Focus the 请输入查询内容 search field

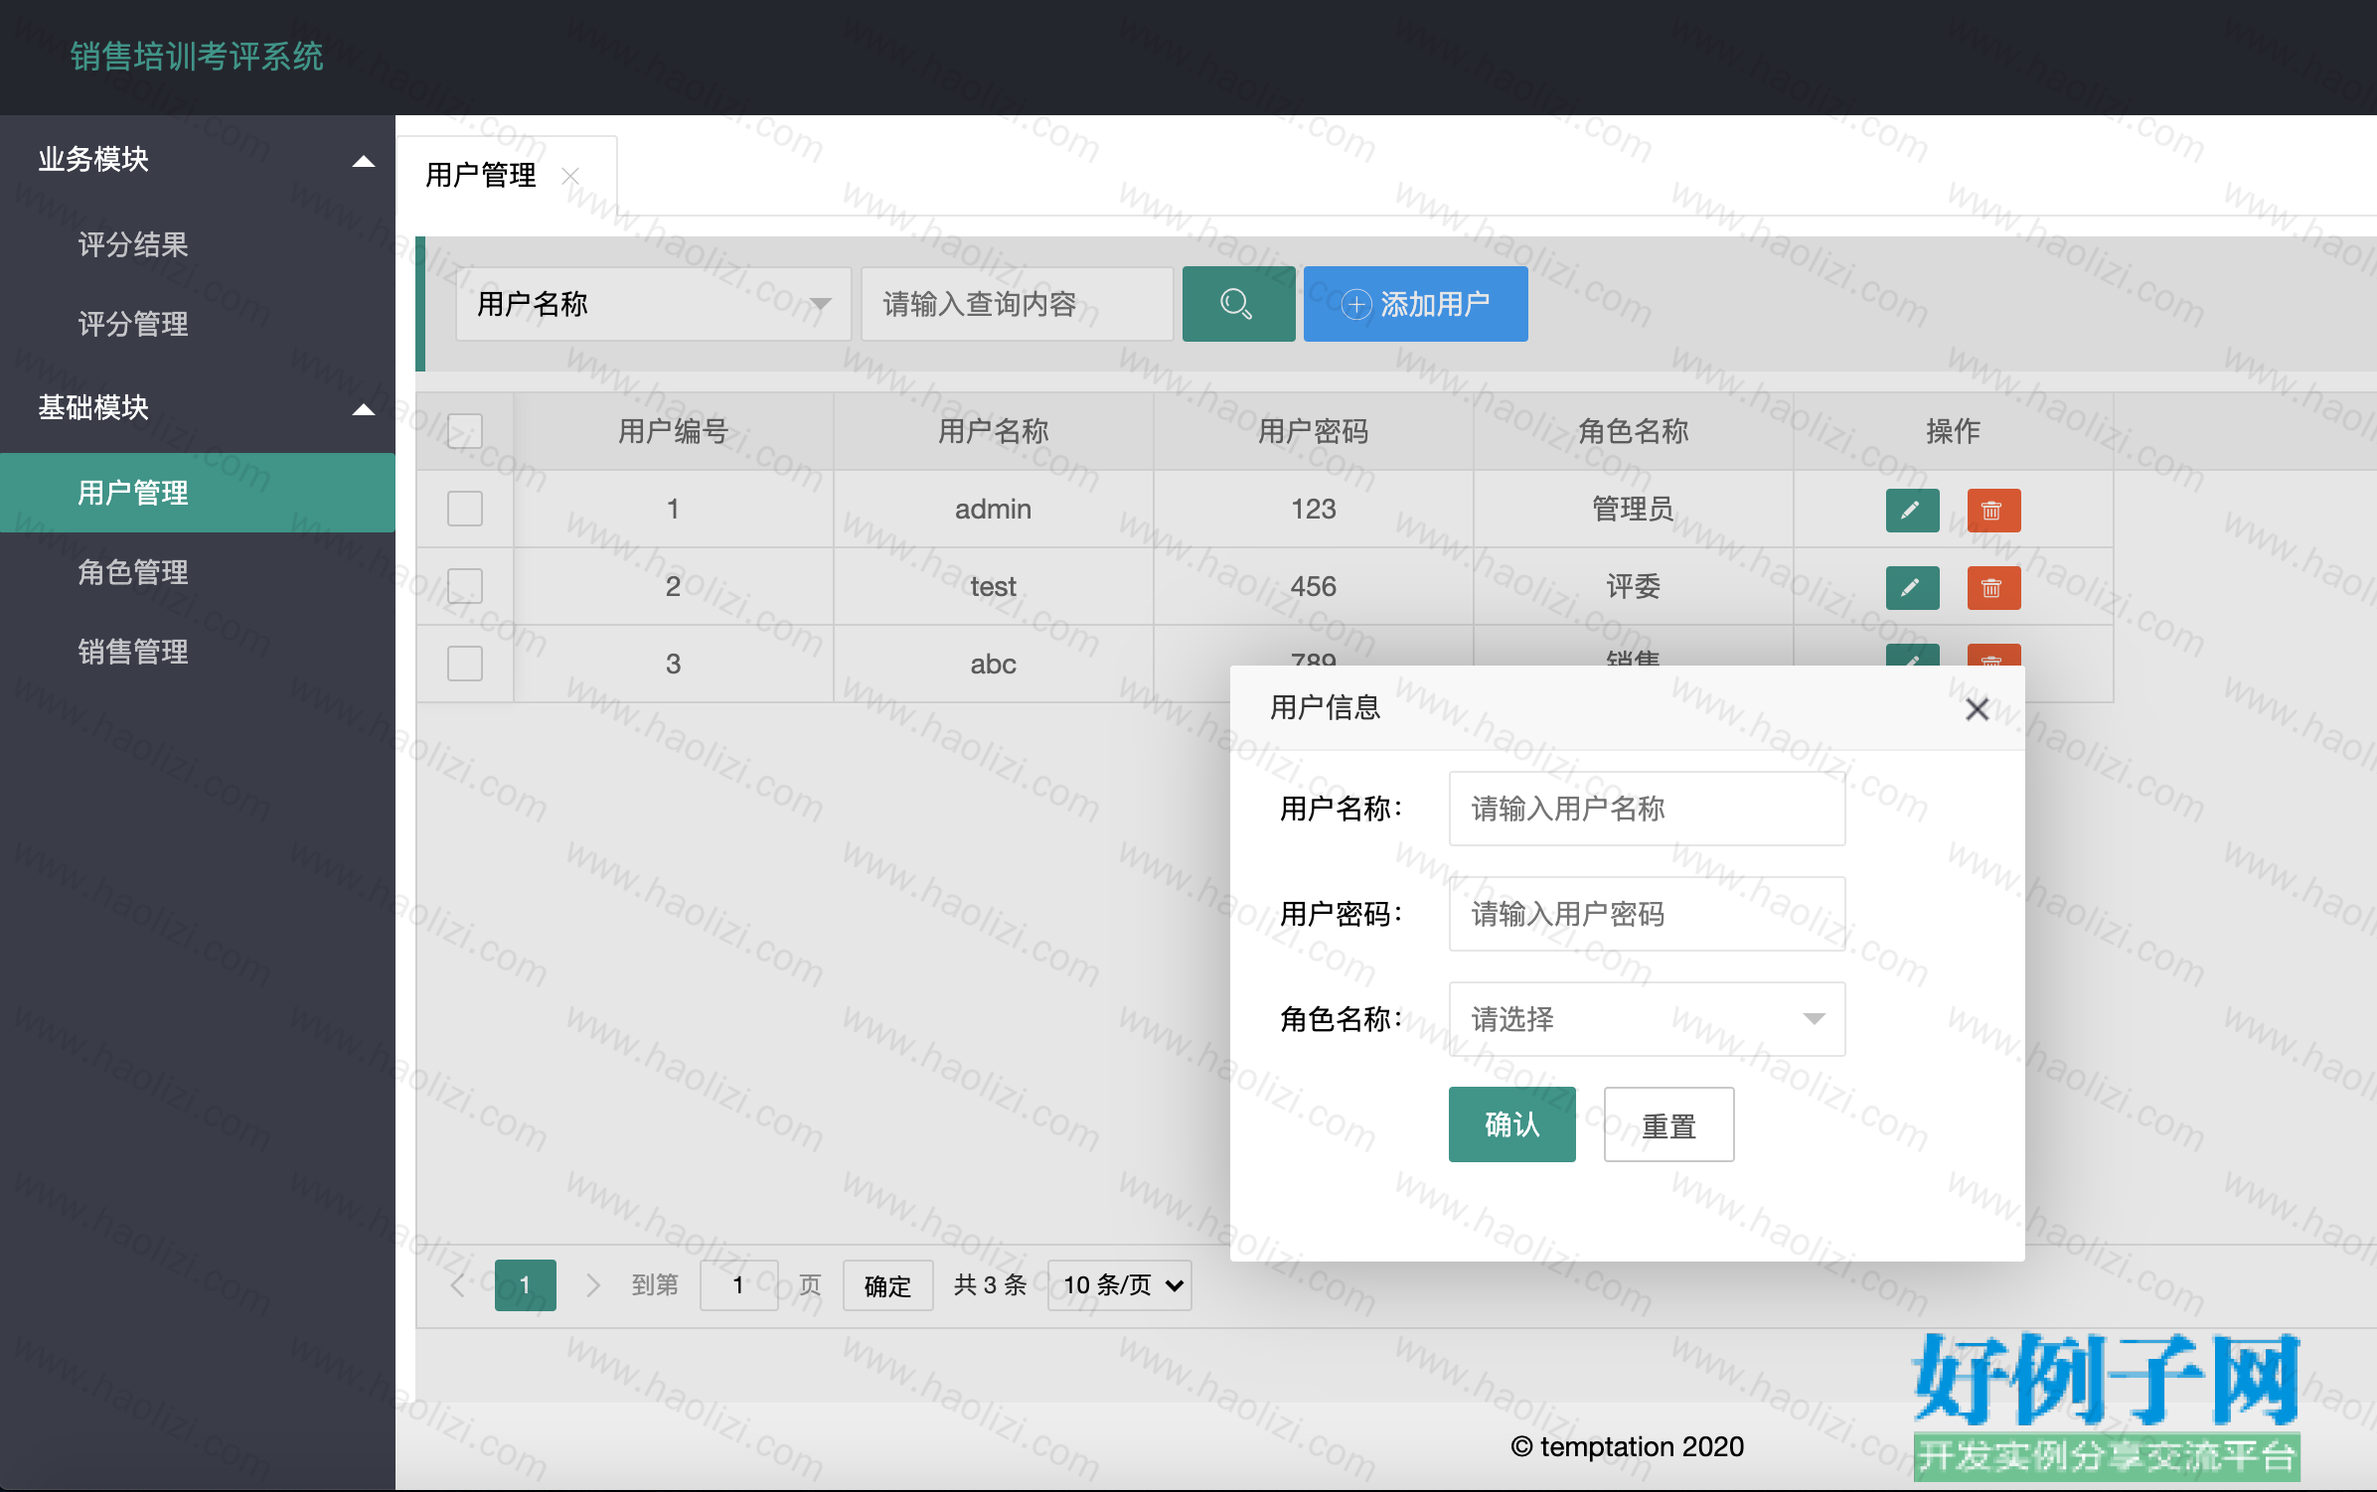(1018, 304)
